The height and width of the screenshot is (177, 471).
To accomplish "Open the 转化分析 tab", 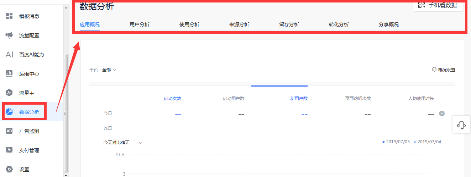I will point(339,24).
